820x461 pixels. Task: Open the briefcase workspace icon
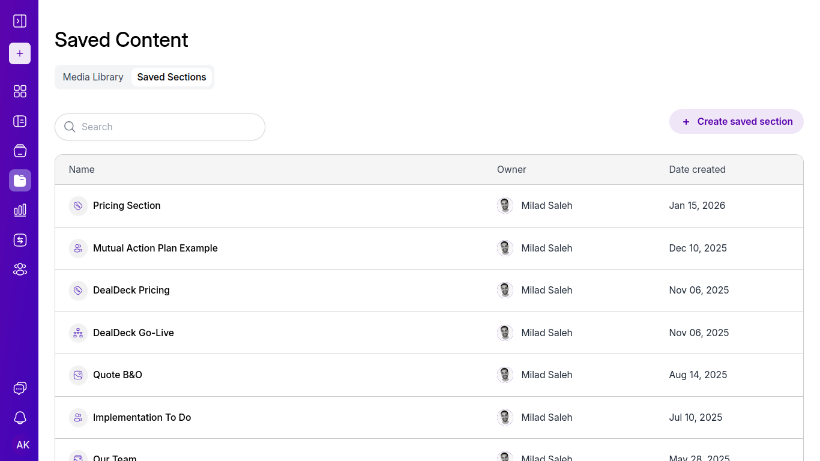(20, 151)
